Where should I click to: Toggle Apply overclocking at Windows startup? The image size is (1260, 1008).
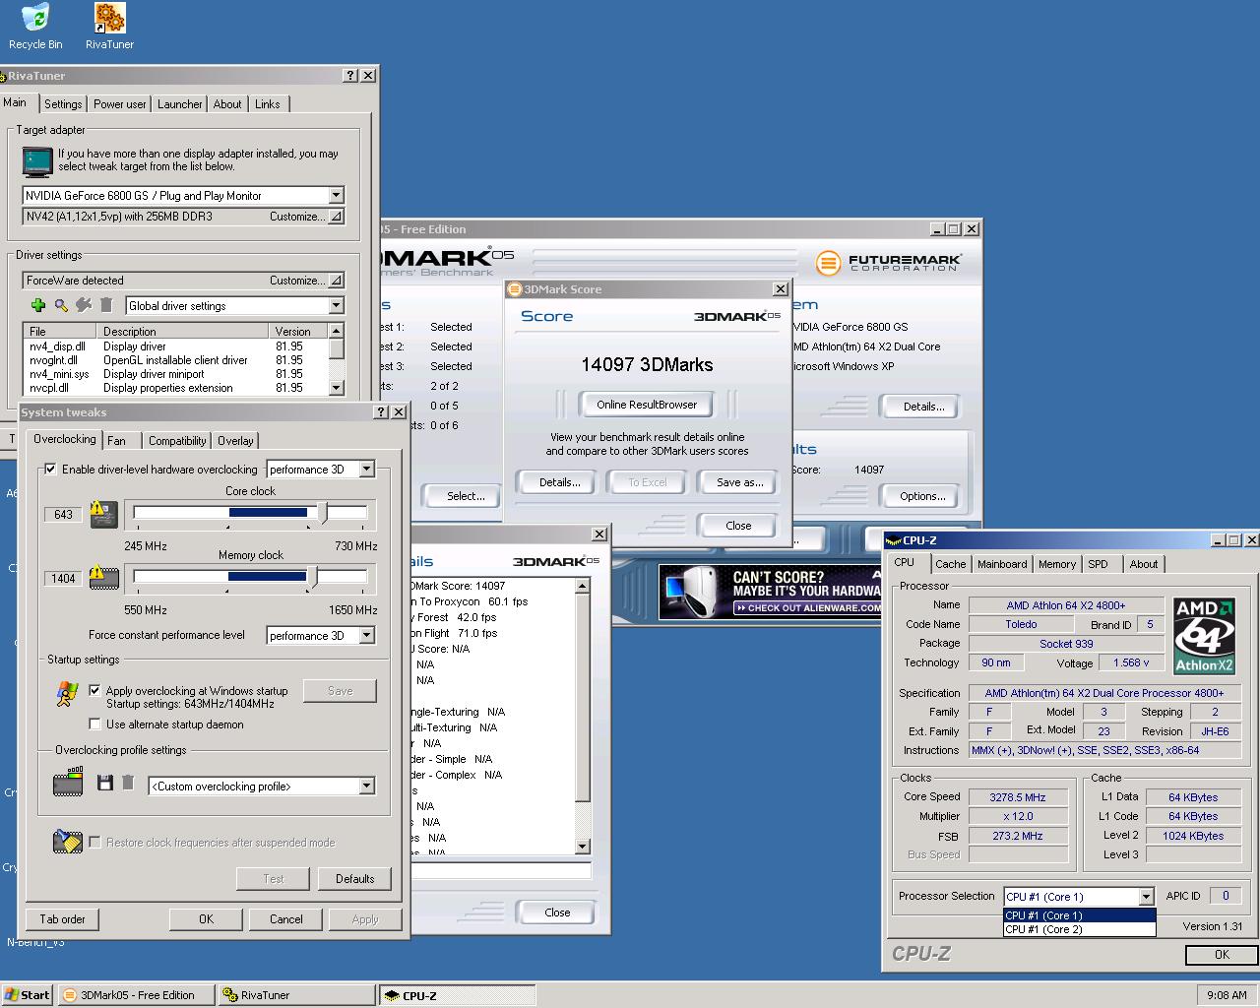(94, 691)
